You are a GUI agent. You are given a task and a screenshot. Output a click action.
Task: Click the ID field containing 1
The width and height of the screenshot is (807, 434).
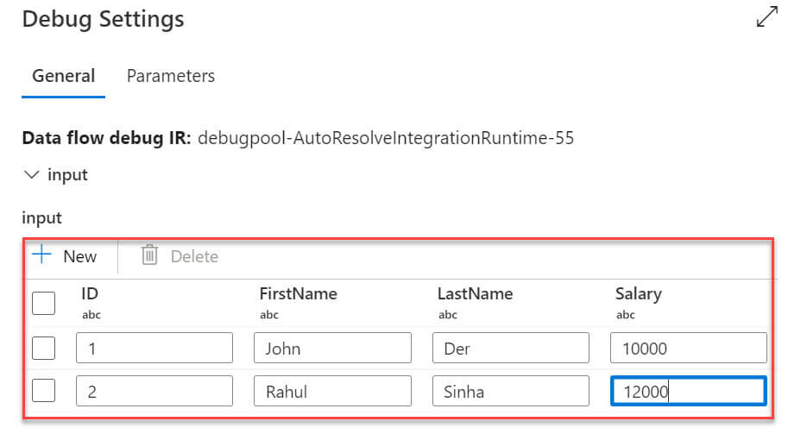pos(154,349)
